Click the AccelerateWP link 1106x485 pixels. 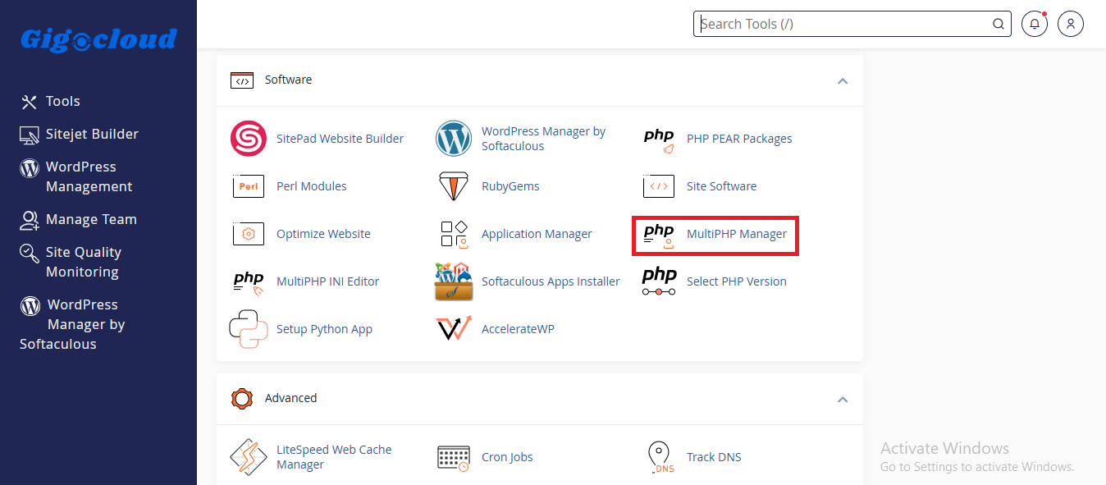pos(518,329)
